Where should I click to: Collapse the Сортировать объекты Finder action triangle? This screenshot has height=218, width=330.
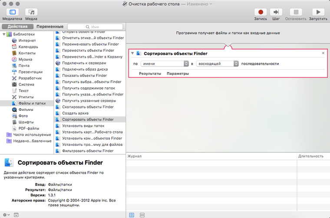(132, 53)
